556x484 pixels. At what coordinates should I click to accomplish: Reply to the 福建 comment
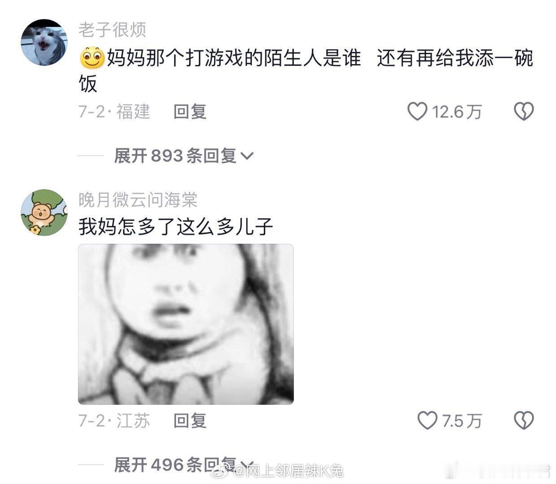point(190,111)
